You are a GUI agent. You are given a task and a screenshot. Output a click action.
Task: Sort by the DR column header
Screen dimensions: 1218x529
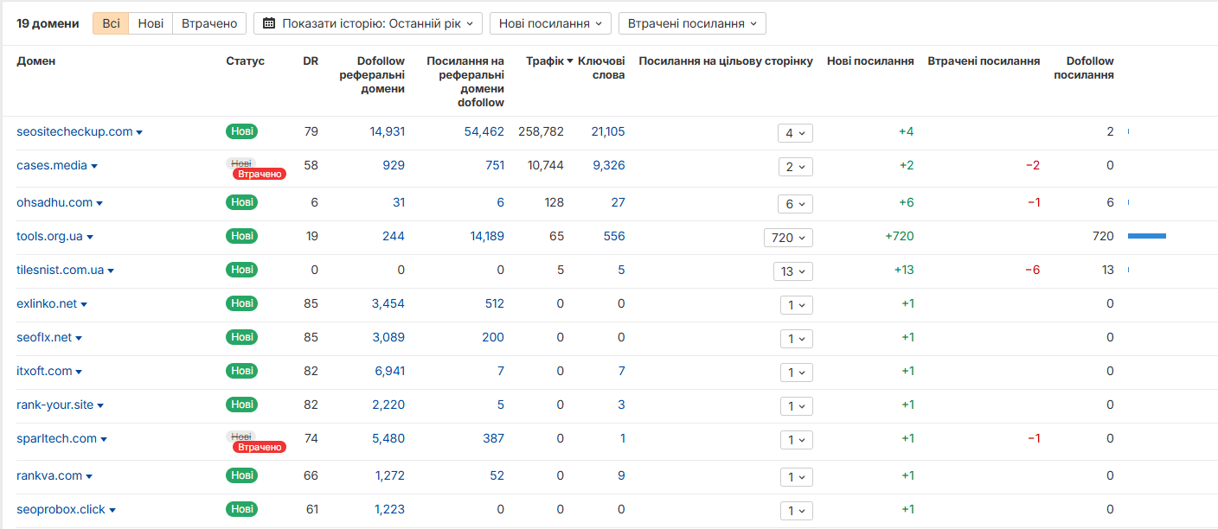(311, 61)
